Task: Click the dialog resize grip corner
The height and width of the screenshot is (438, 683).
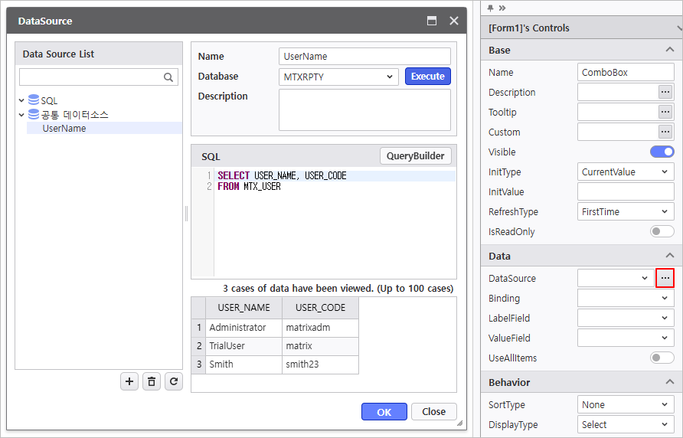Action: click(x=459, y=423)
